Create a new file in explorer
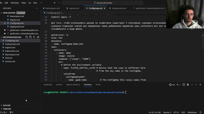The image size is (204, 114). (x=26, y=37)
